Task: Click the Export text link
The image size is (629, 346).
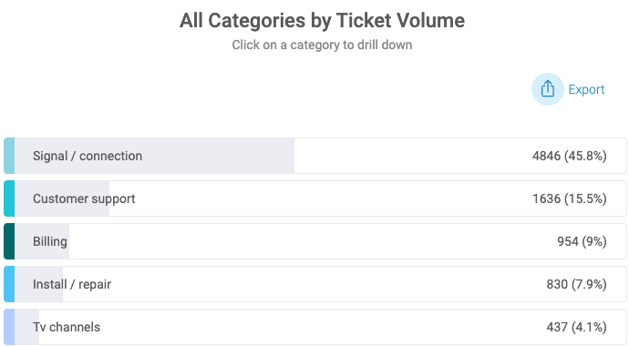Action: click(586, 89)
